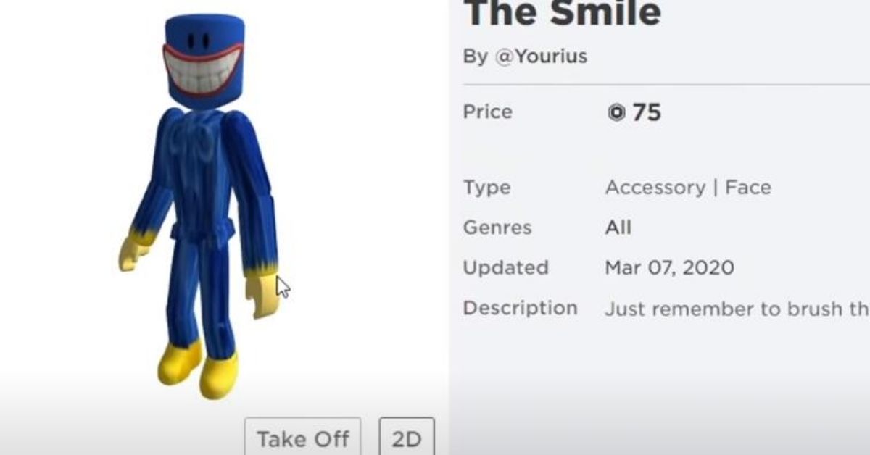Image resolution: width=870 pixels, height=455 pixels.
Task: Click the Accessory | Face type value
Action: click(x=688, y=188)
